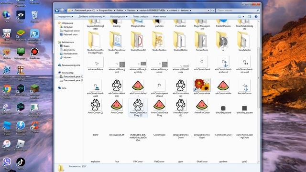Select the paw file advCursor-white (2)
306x172 pixels.
point(181,88)
